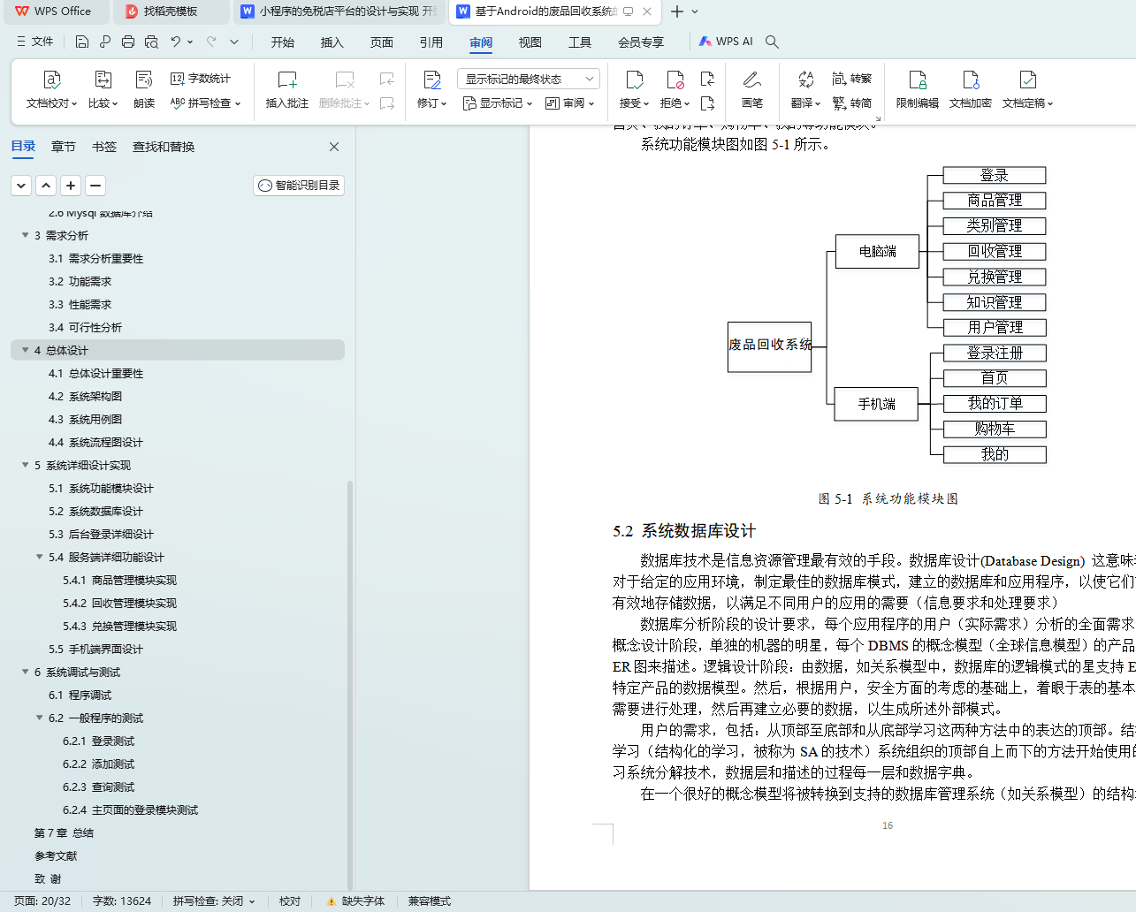Open the 查找和替换 panel tab

coord(164,147)
